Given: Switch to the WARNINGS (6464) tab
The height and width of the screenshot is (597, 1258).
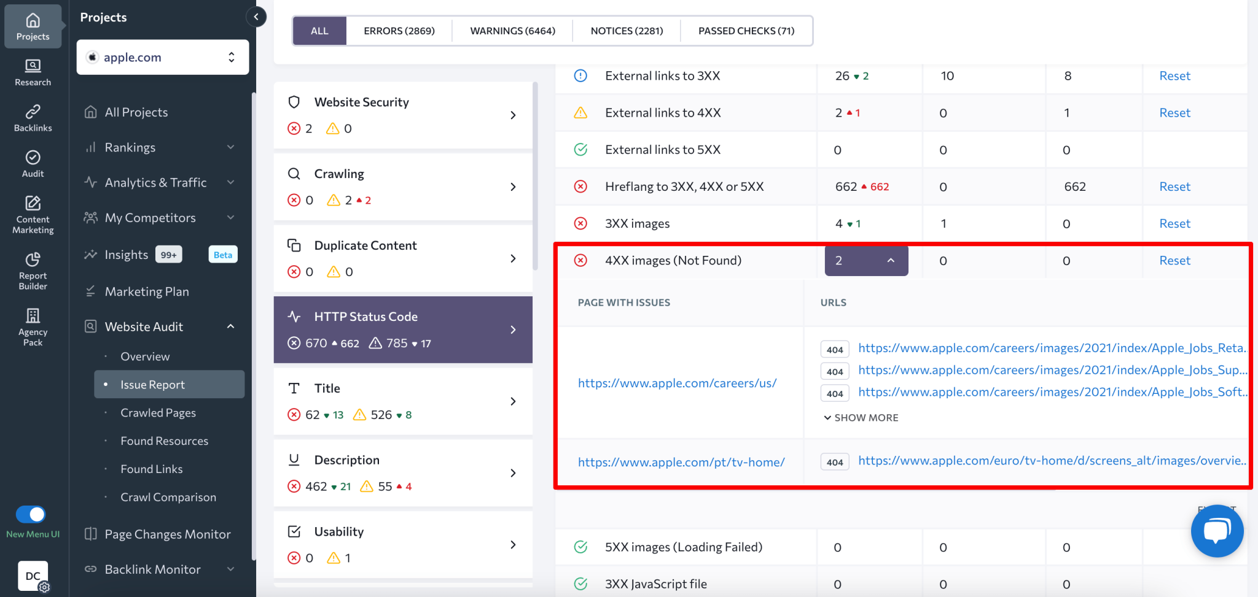Looking at the screenshot, I should (512, 31).
